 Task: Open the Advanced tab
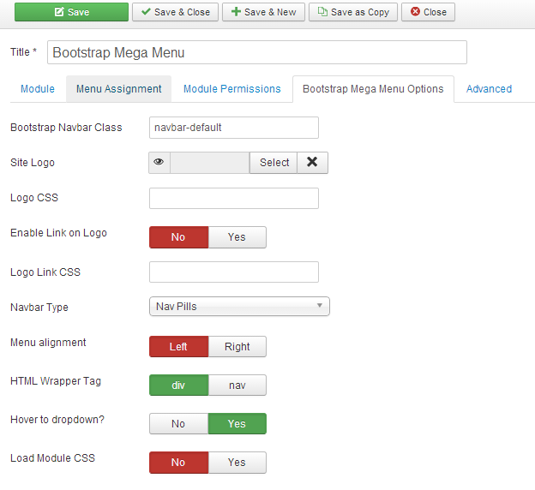click(489, 89)
